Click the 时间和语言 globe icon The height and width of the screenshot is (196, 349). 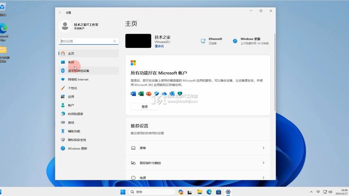point(63,114)
